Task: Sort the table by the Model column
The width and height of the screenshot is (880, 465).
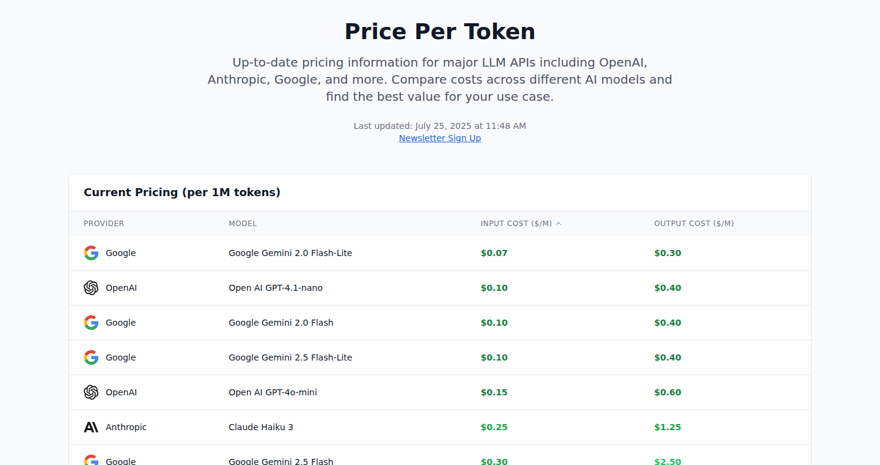Action: tap(243, 224)
